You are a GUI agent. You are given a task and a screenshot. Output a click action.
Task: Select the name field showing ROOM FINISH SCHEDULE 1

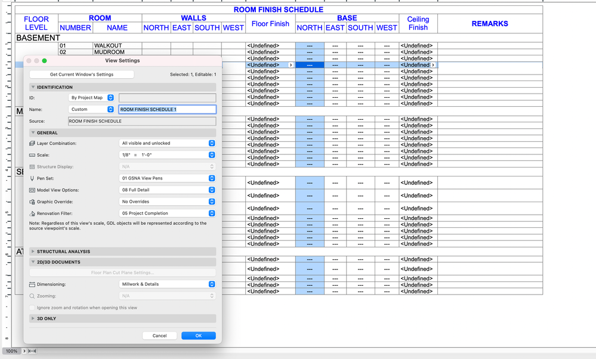166,109
